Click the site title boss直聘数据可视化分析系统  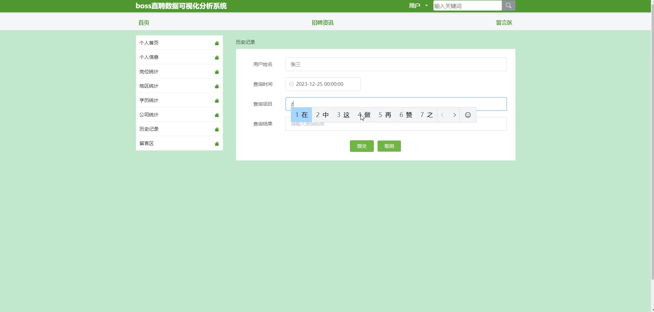181,6
